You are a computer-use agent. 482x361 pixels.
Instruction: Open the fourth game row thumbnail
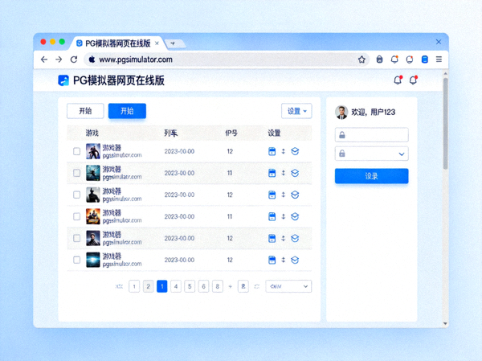tap(93, 216)
